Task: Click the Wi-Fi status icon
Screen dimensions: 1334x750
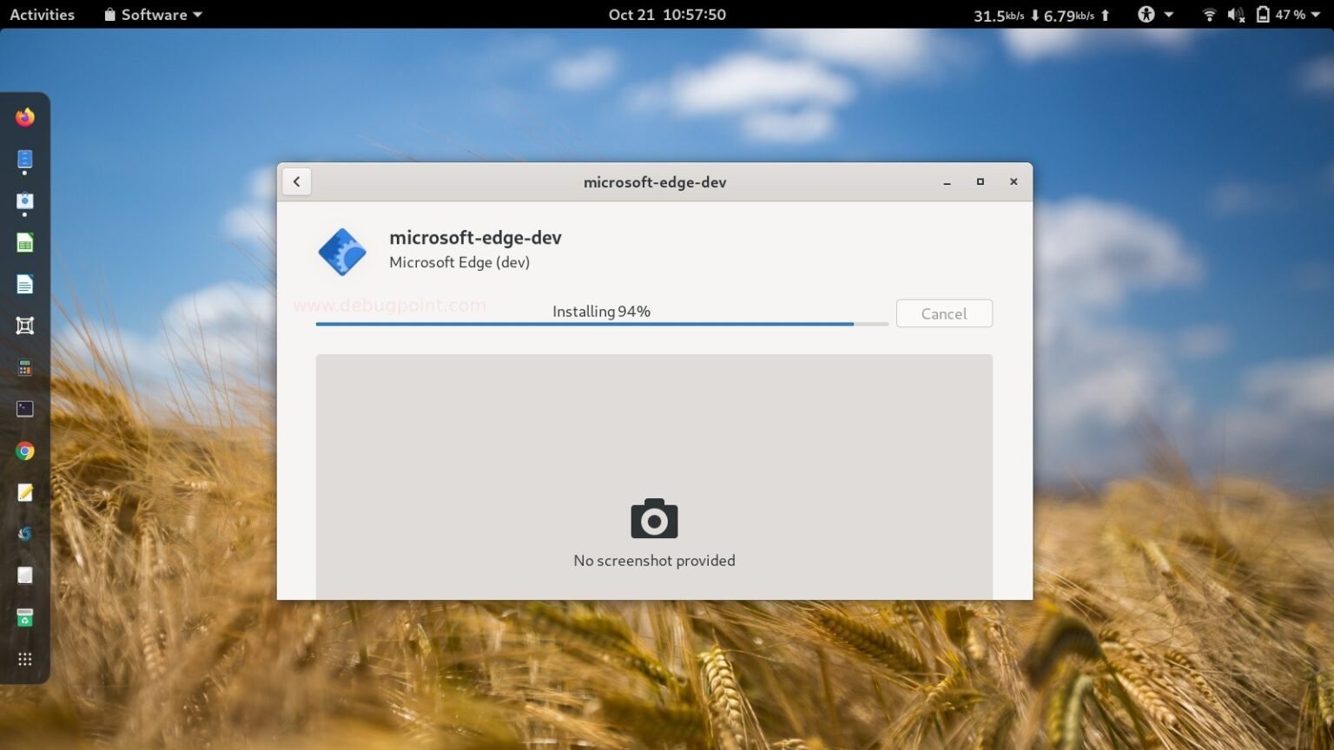Action: pos(1210,14)
